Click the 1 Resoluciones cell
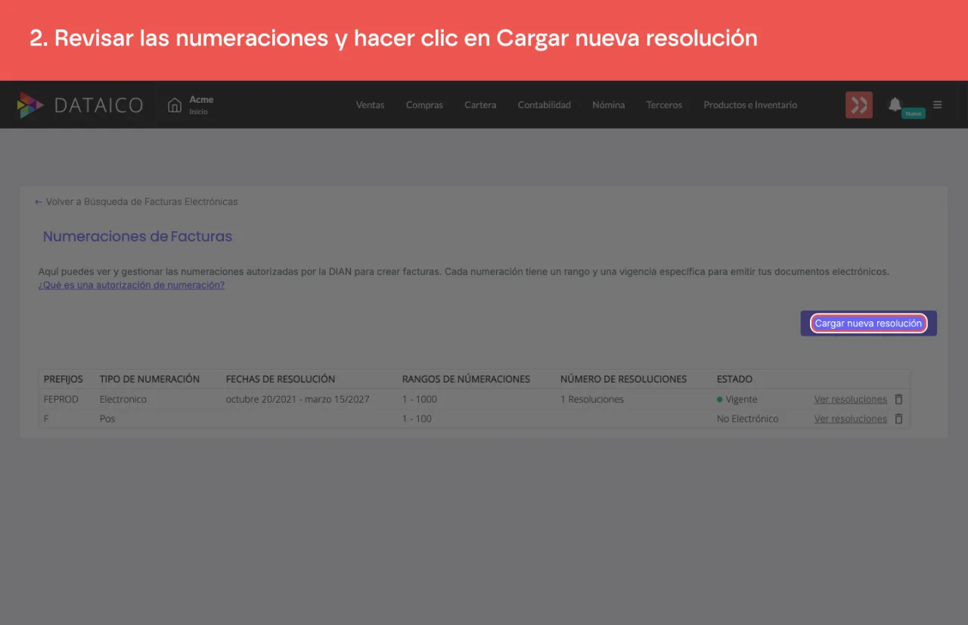968x625 pixels. [592, 399]
